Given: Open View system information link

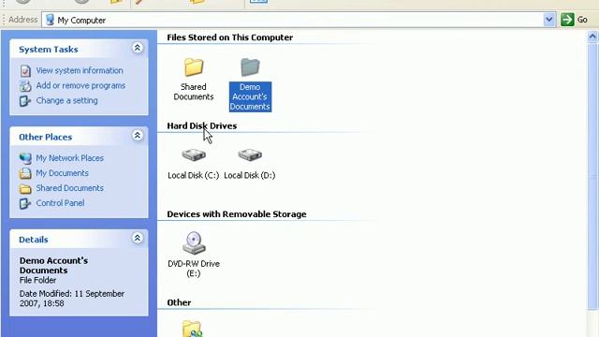Looking at the screenshot, I should 80,71.
